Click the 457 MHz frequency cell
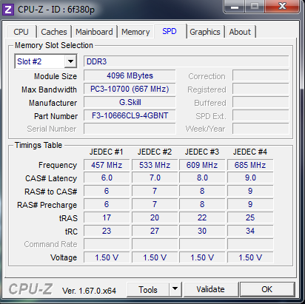 (x=107, y=165)
